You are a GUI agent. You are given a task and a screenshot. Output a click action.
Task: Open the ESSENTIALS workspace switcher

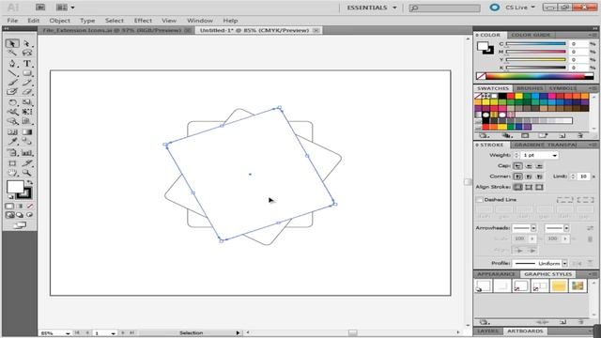[372, 8]
